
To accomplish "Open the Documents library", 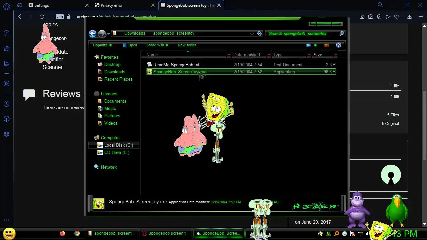I will 115,101.
